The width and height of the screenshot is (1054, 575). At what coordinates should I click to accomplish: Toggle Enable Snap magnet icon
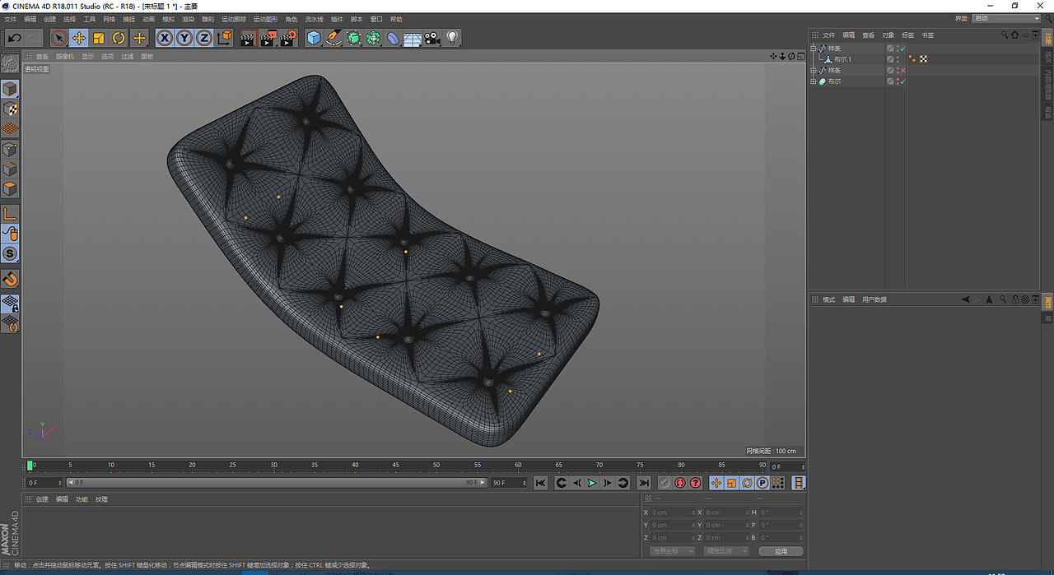click(x=10, y=279)
